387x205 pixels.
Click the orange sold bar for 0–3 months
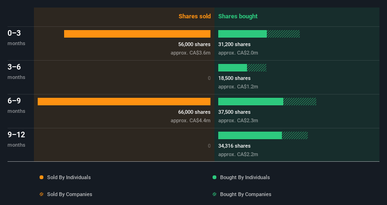click(137, 34)
